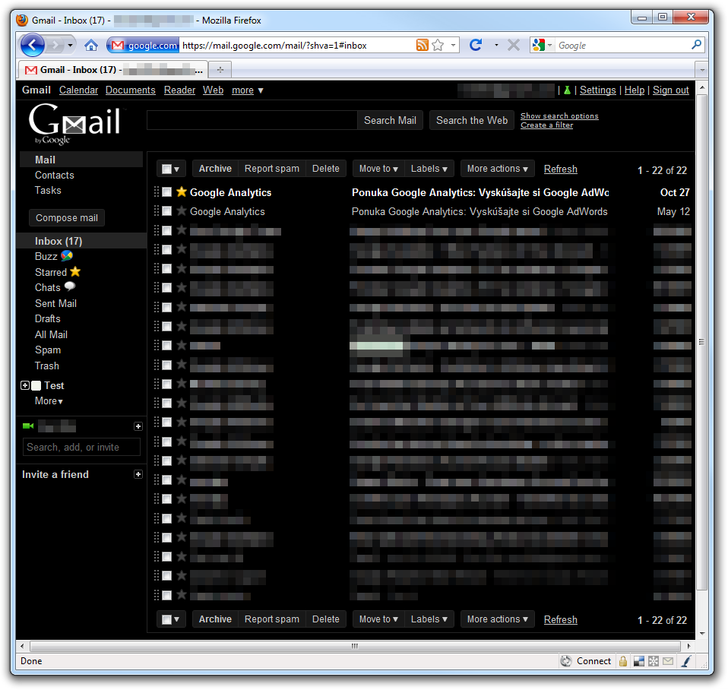The width and height of the screenshot is (728, 690).
Task: Open the Drafts folder in sidebar
Action: (x=48, y=319)
